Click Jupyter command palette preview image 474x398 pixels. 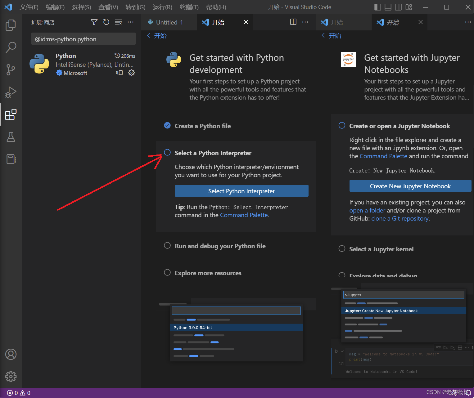click(404, 316)
